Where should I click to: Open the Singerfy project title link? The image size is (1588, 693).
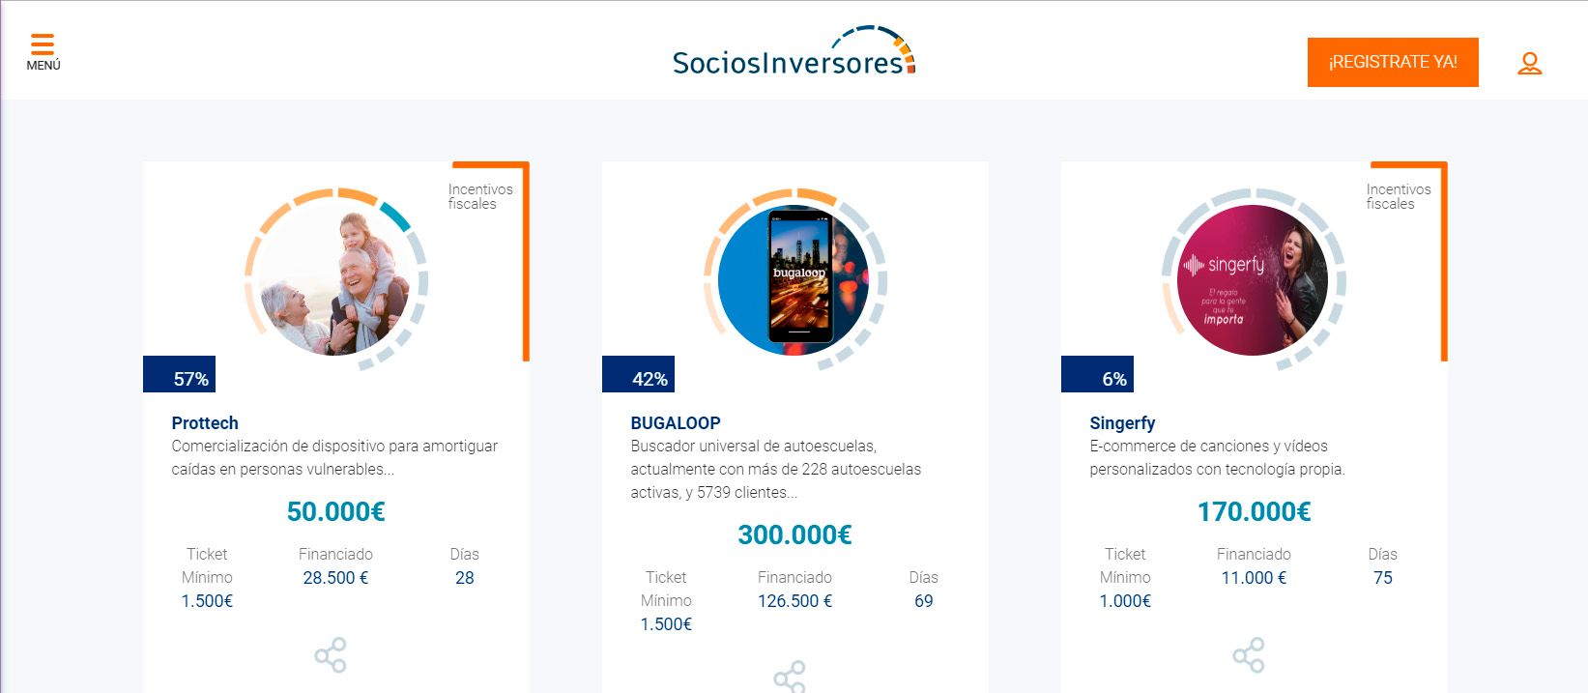(1122, 423)
